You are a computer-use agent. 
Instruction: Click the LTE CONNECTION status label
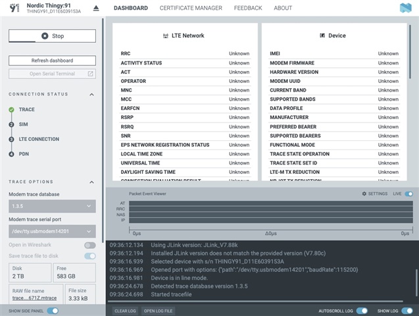(x=39, y=140)
